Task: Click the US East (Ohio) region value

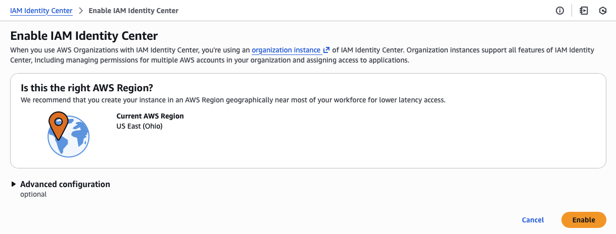Action: tap(139, 126)
